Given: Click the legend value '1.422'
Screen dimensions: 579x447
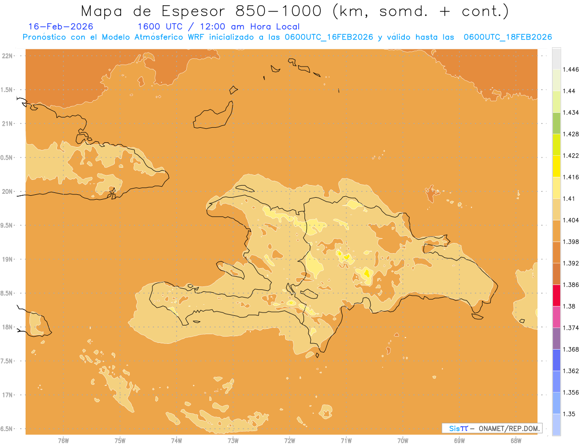Looking at the screenshot, I should pos(570,155).
